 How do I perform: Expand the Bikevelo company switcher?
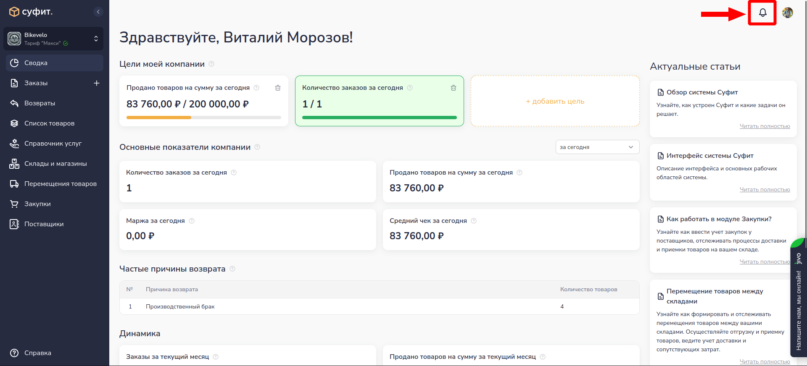click(x=53, y=39)
